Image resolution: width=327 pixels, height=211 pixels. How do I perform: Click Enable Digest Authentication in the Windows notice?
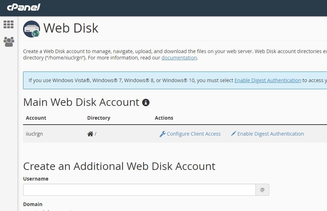(267, 80)
